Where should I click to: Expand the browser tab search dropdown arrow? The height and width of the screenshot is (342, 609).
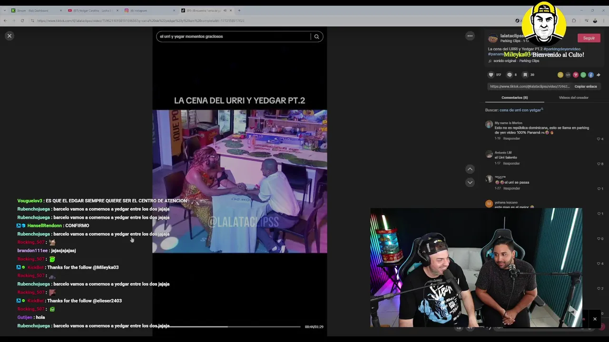(4, 10)
